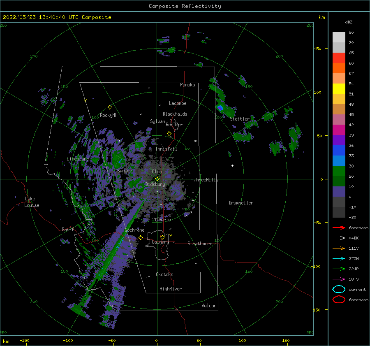Click the Blackfalds town label
Screen dimensions: 370x346
coord(175,114)
